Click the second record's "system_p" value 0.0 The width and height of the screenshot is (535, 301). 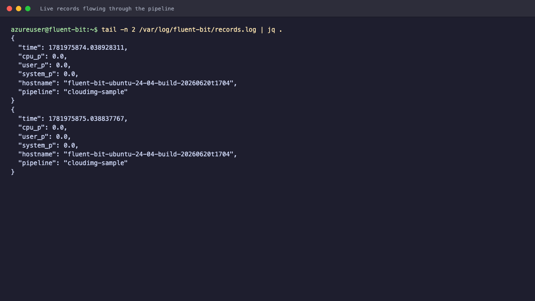(x=69, y=145)
